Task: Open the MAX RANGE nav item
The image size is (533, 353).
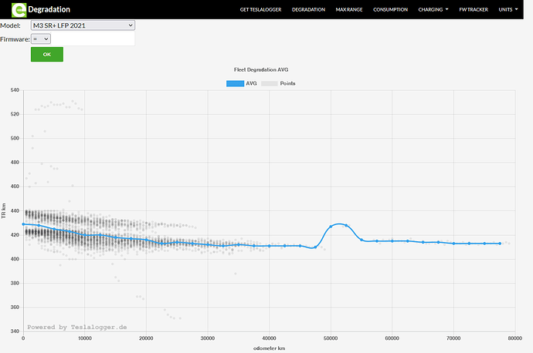Action: [349, 9]
